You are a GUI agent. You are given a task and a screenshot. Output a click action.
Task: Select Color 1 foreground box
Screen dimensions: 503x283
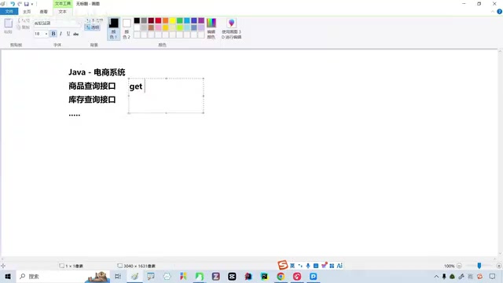[113, 28]
